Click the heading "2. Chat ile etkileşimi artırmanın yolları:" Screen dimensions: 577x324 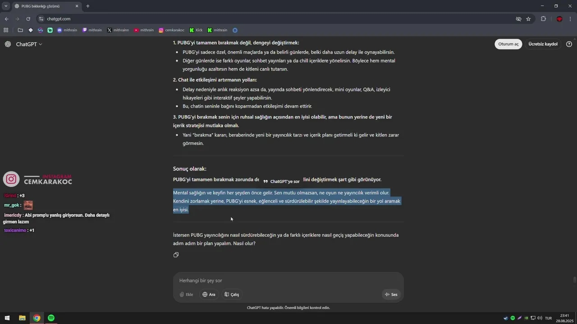(215, 80)
